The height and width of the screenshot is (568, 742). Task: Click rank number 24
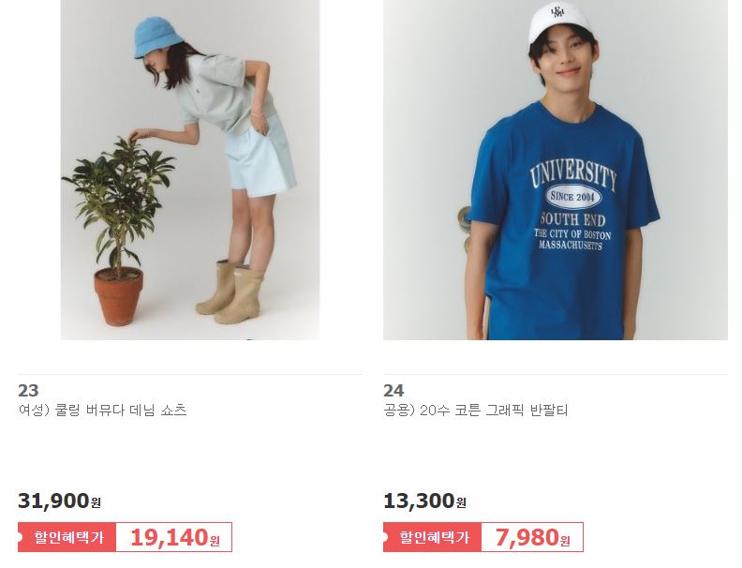point(393,391)
